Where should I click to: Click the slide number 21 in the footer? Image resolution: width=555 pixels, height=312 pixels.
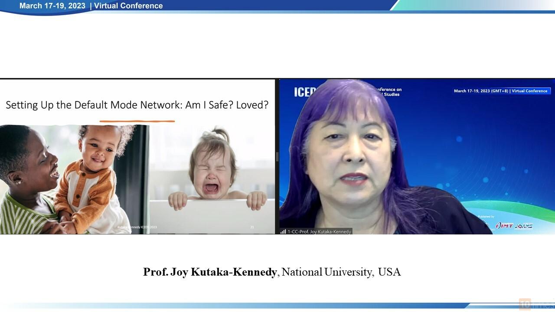pyautogui.click(x=252, y=227)
